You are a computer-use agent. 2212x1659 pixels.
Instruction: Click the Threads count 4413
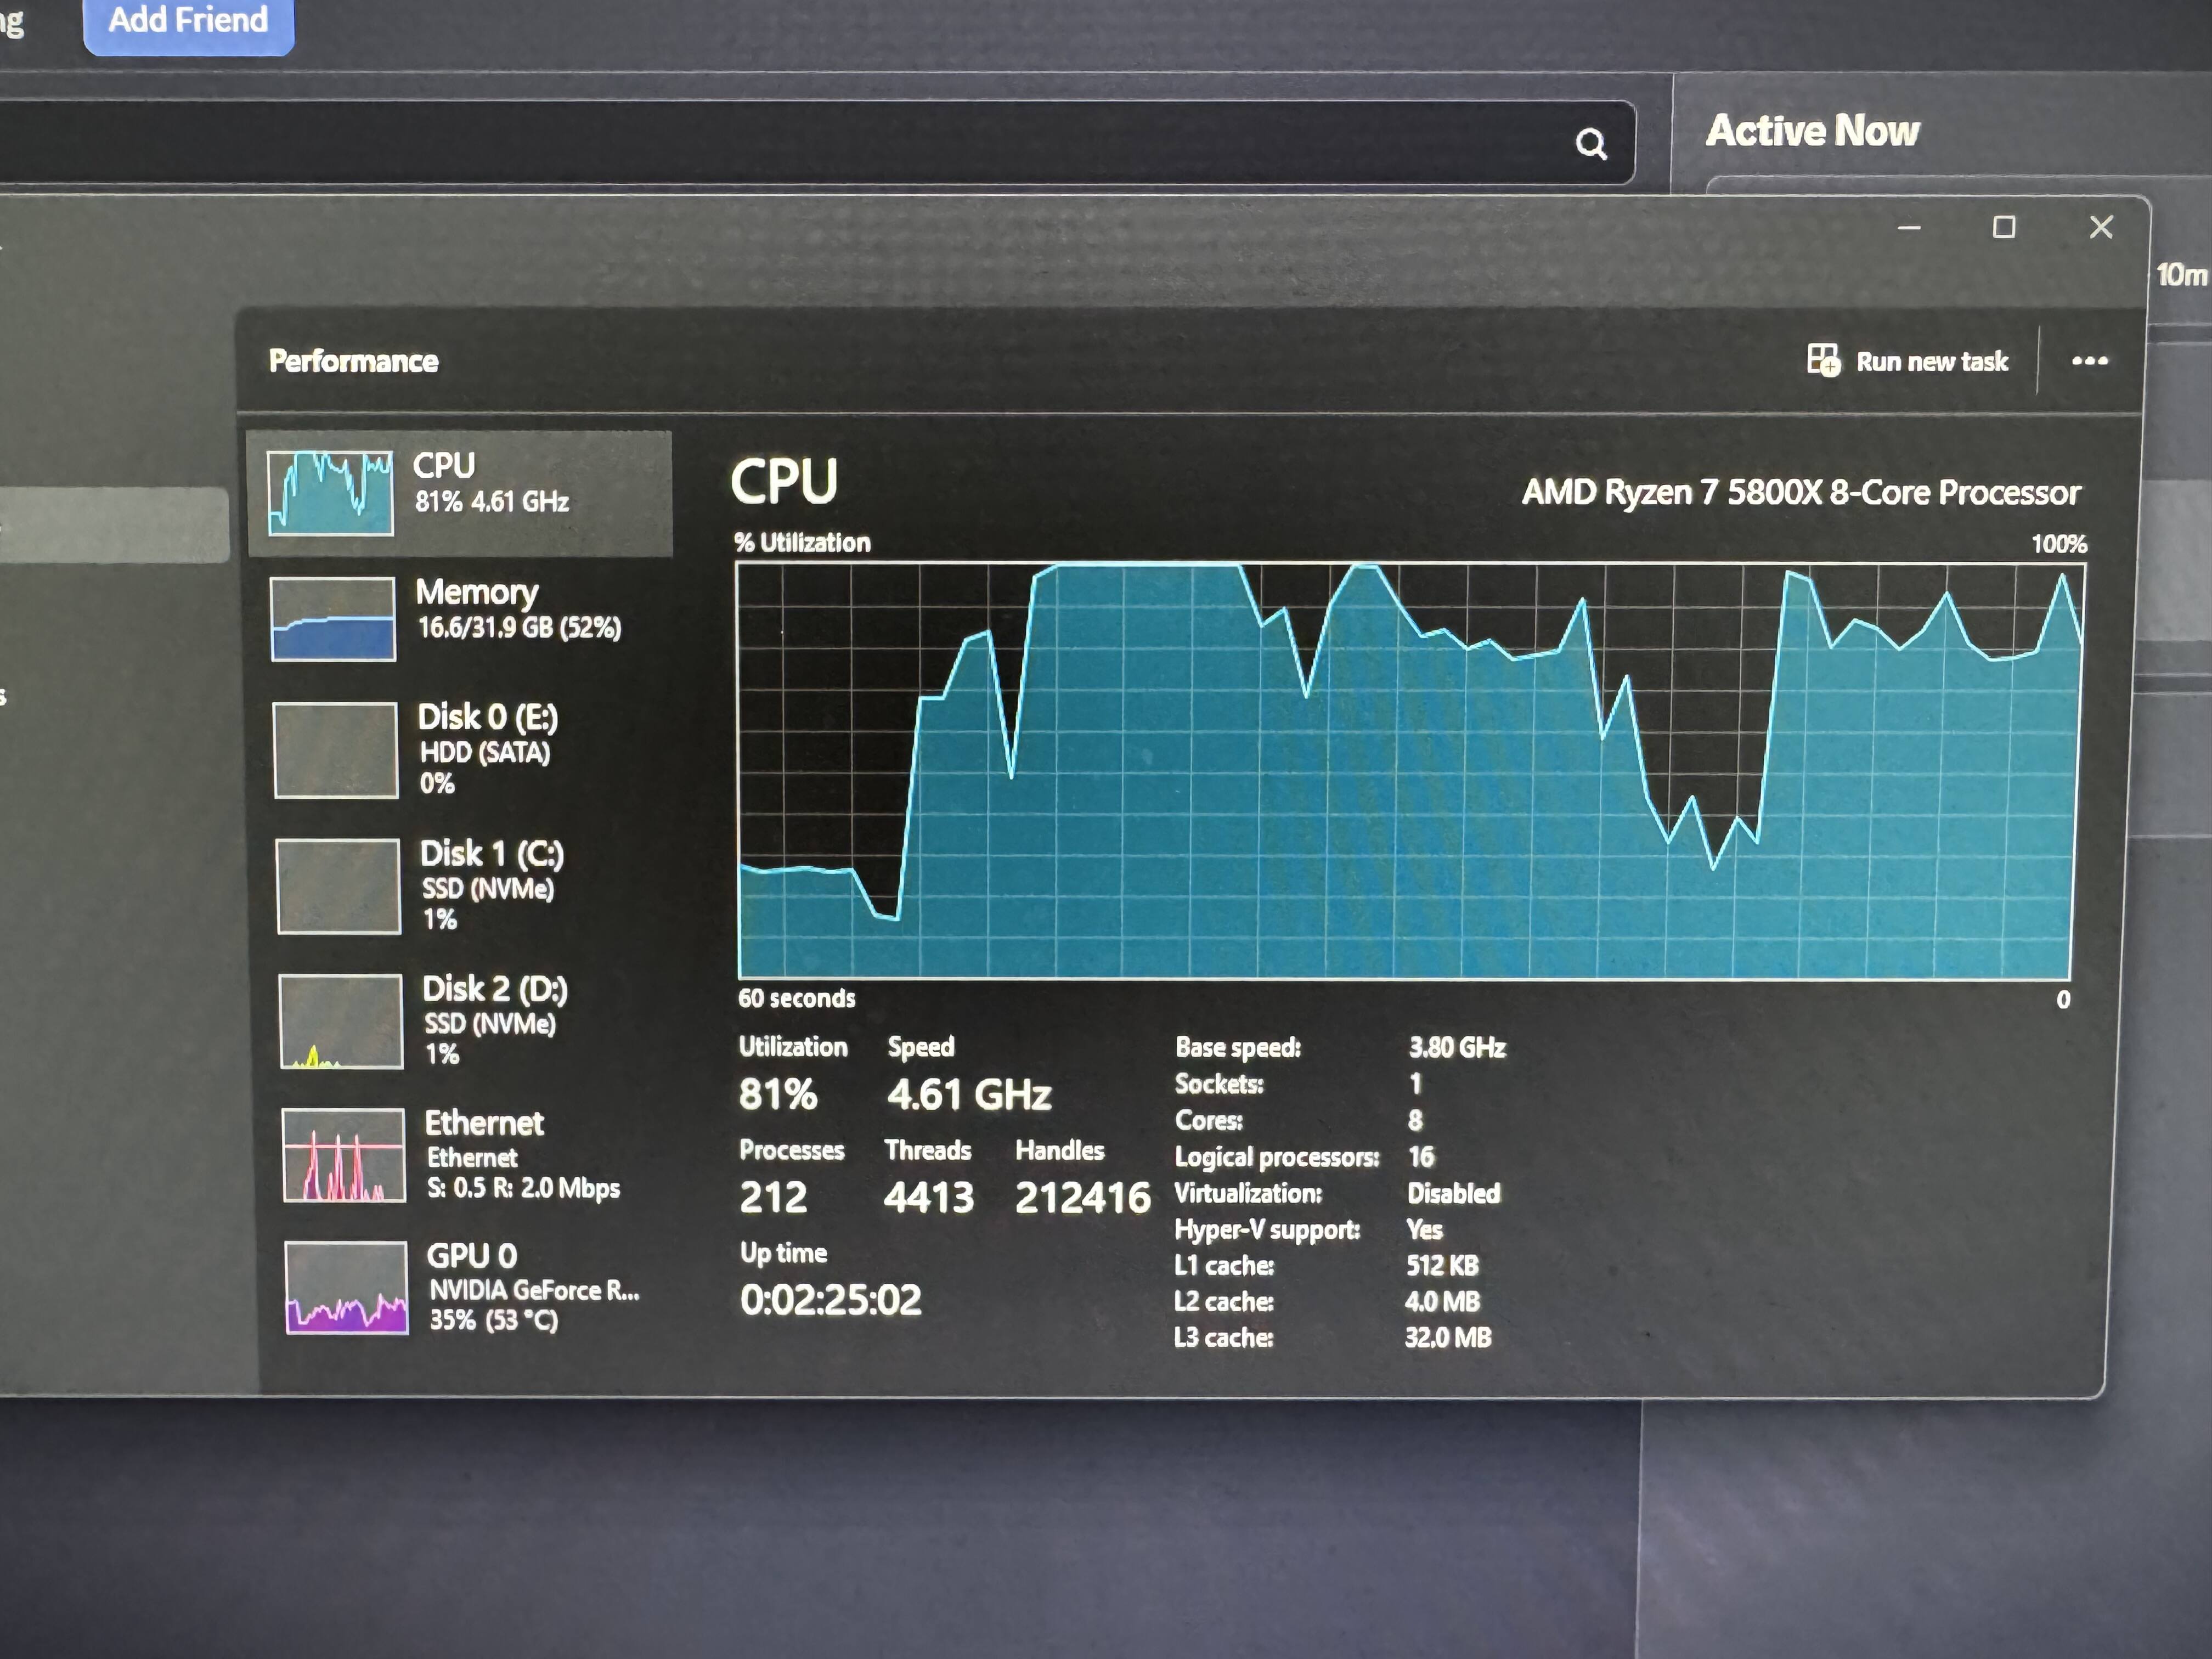click(x=928, y=1197)
